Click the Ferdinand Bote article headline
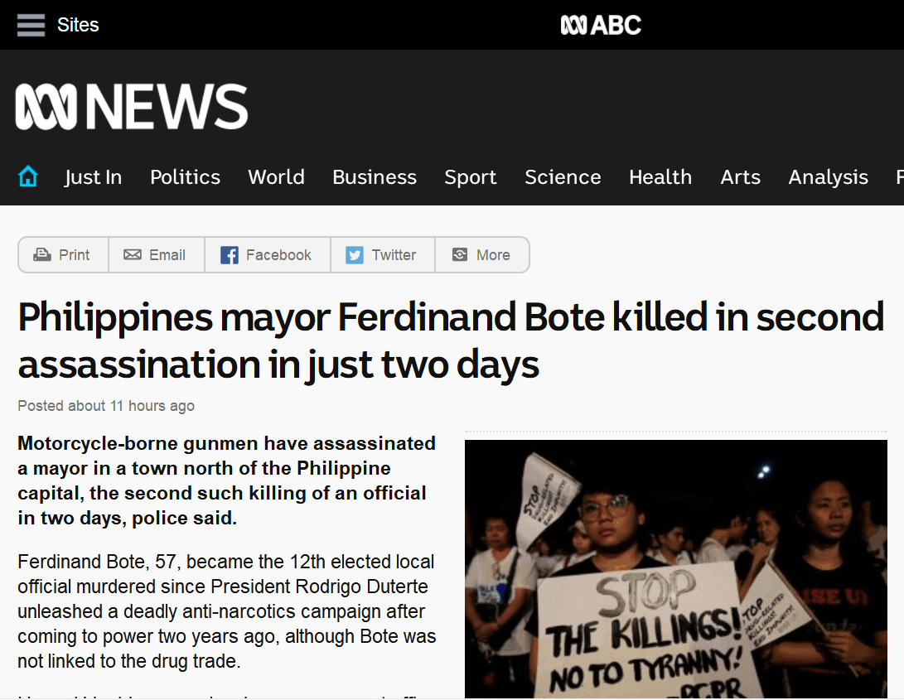The image size is (904, 700). coord(451,340)
